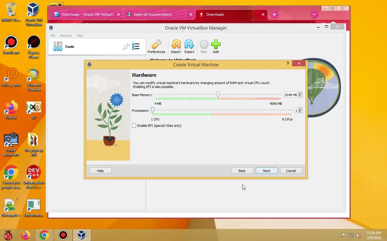Select the Bandicam desktop icon
387x241 pixels.
(x=11, y=45)
